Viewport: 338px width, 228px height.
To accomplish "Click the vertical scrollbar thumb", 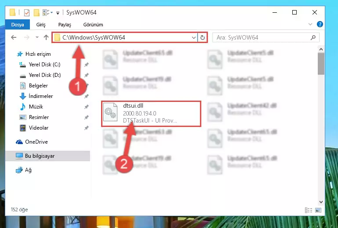I will click(321, 64).
